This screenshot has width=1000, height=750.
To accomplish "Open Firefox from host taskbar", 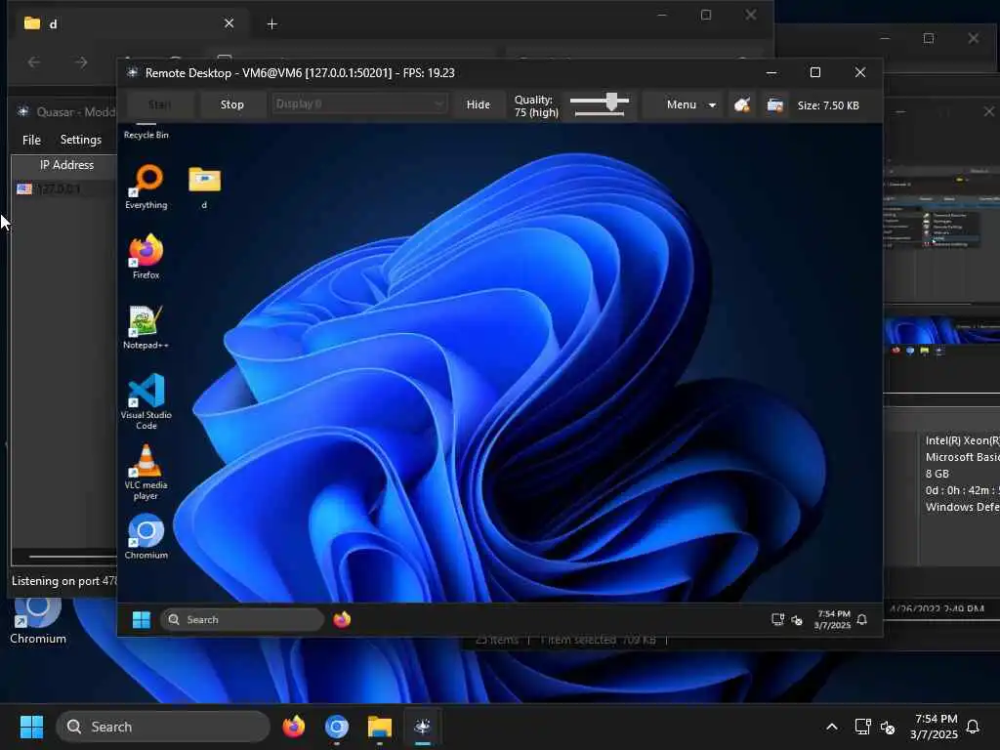I will pos(293,727).
